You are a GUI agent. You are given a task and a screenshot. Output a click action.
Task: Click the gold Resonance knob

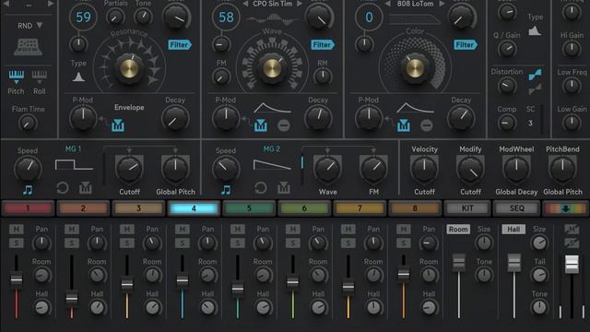(129, 69)
